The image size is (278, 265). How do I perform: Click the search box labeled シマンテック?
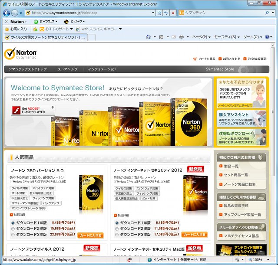(222, 13)
